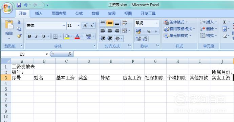This screenshot has height=122, width=234.
Task: Save the workbook with the floppy icon
Action: (19, 5)
